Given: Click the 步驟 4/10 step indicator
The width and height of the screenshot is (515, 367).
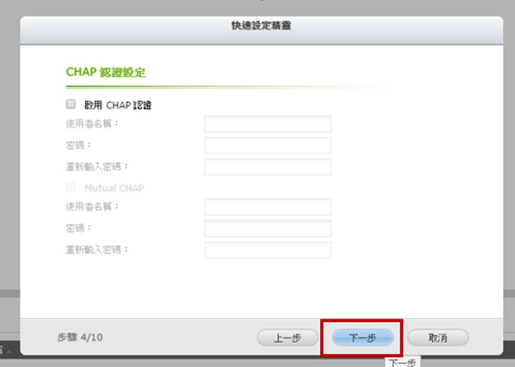Looking at the screenshot, I should (80, 337).
